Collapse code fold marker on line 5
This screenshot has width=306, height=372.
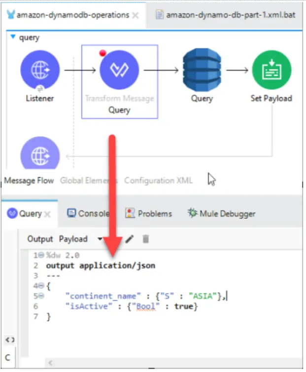point(41,296)
